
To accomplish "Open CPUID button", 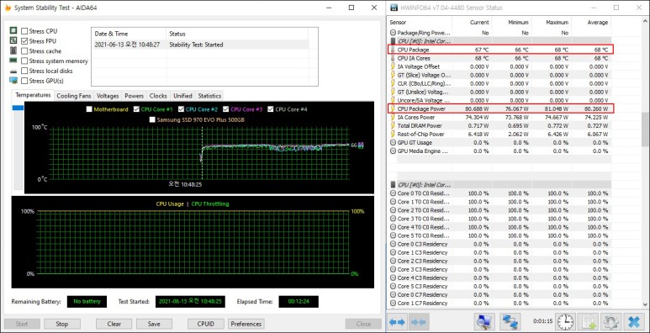I will pyautogui.click(x=206, y=324).
